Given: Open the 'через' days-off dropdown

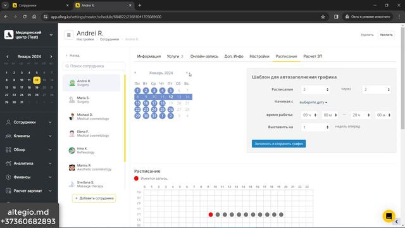Looking at the screenshot, I should pyautogui.click(x=377, y=90).
